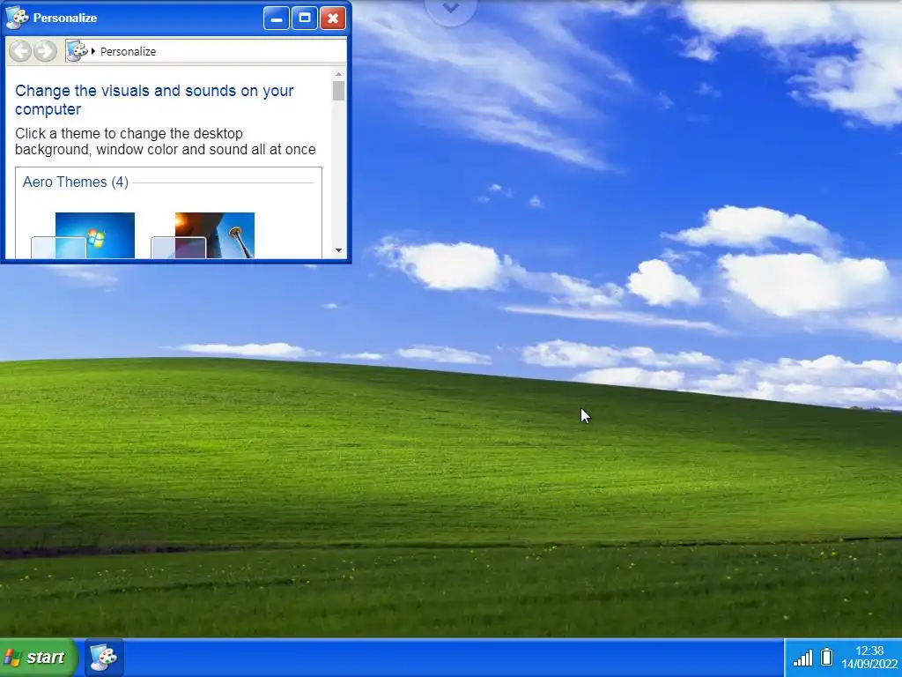The image size is (902, 677).
Task: Click the down chevron at top of screen
Action: coord(450,8)
